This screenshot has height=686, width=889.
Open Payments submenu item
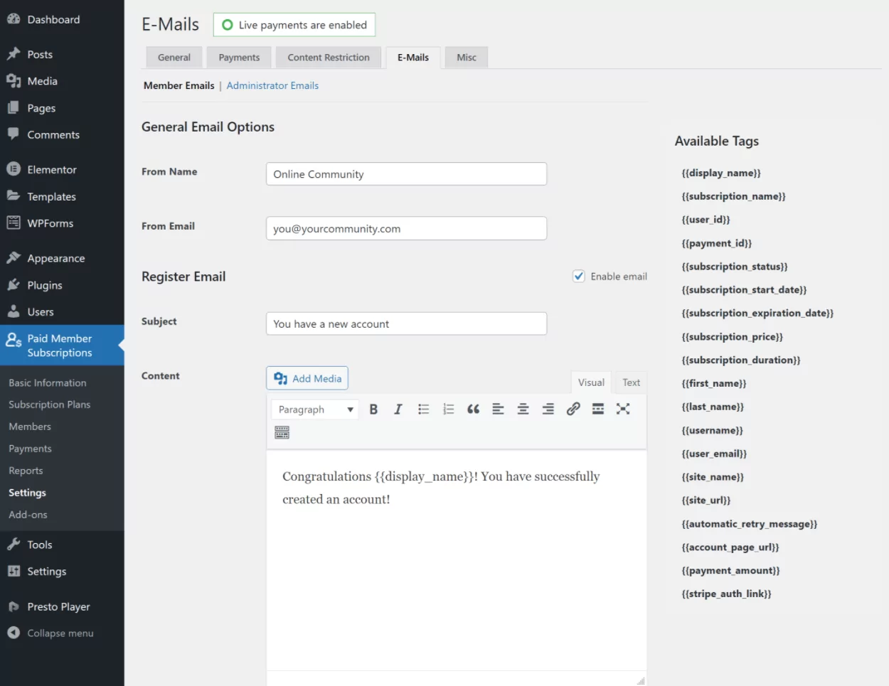point(30,449)
